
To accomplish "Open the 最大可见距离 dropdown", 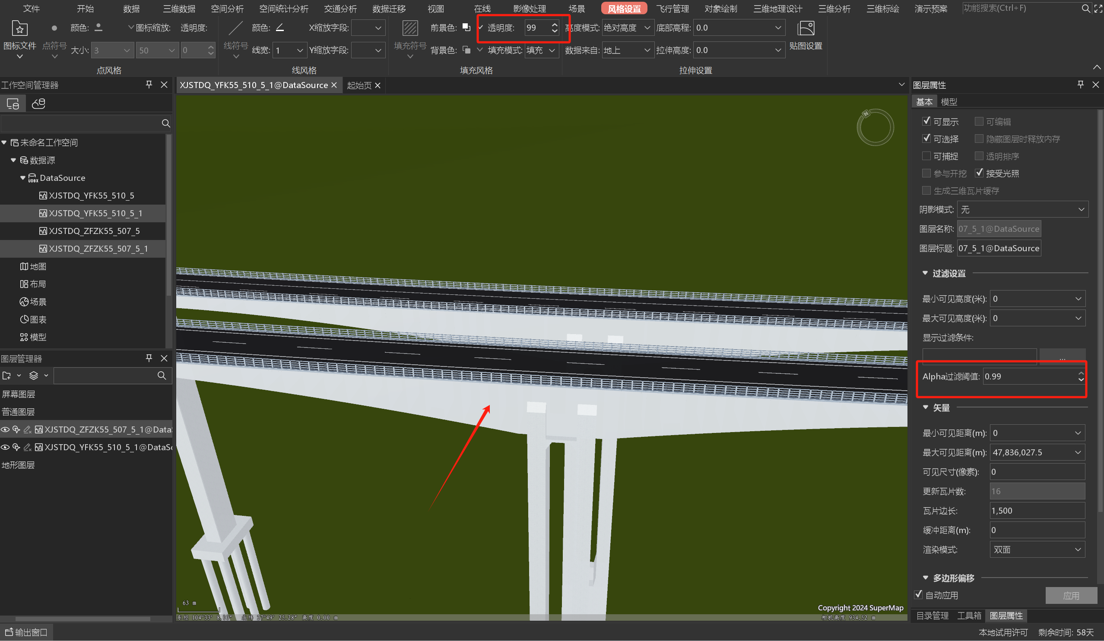I will 1037,452.
